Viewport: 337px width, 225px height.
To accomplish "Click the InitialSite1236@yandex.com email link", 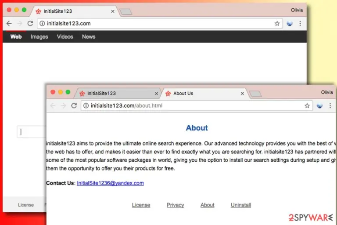I will 110,183.
